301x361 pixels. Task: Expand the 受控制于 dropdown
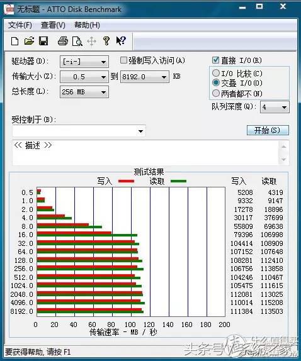(x=140, y=131)
